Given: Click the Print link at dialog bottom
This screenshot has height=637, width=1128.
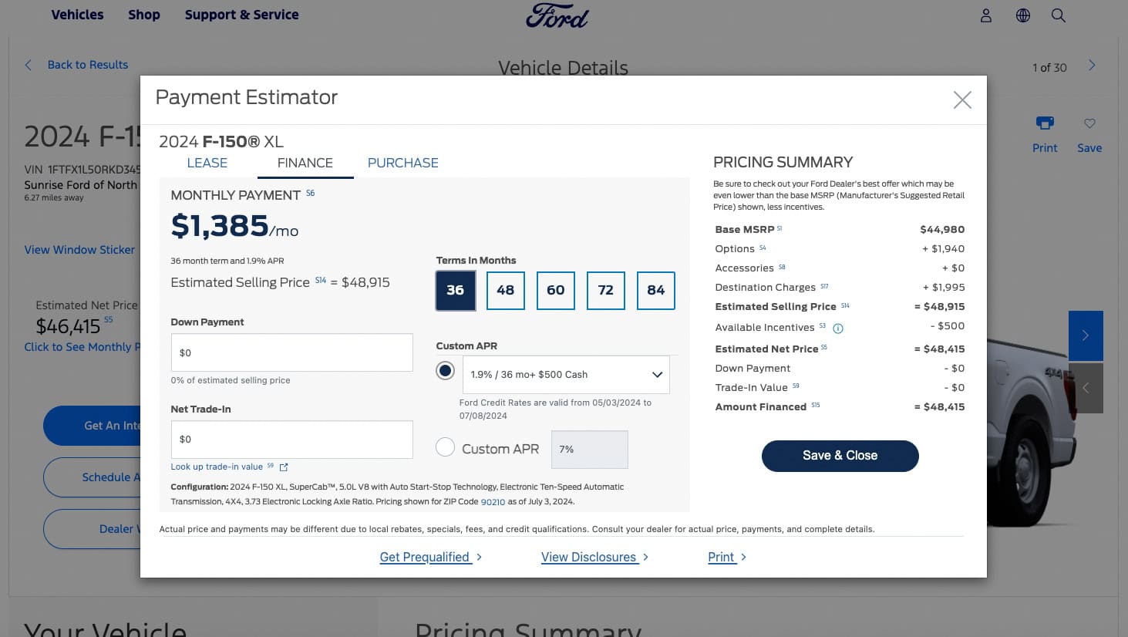Looking at the screenshot, I should pyautogui.click(x=727, y=557).
